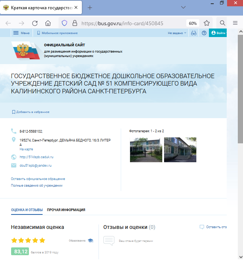Click the Образование graduation cap icon
243x260 pixels.
tap(90, 240)
